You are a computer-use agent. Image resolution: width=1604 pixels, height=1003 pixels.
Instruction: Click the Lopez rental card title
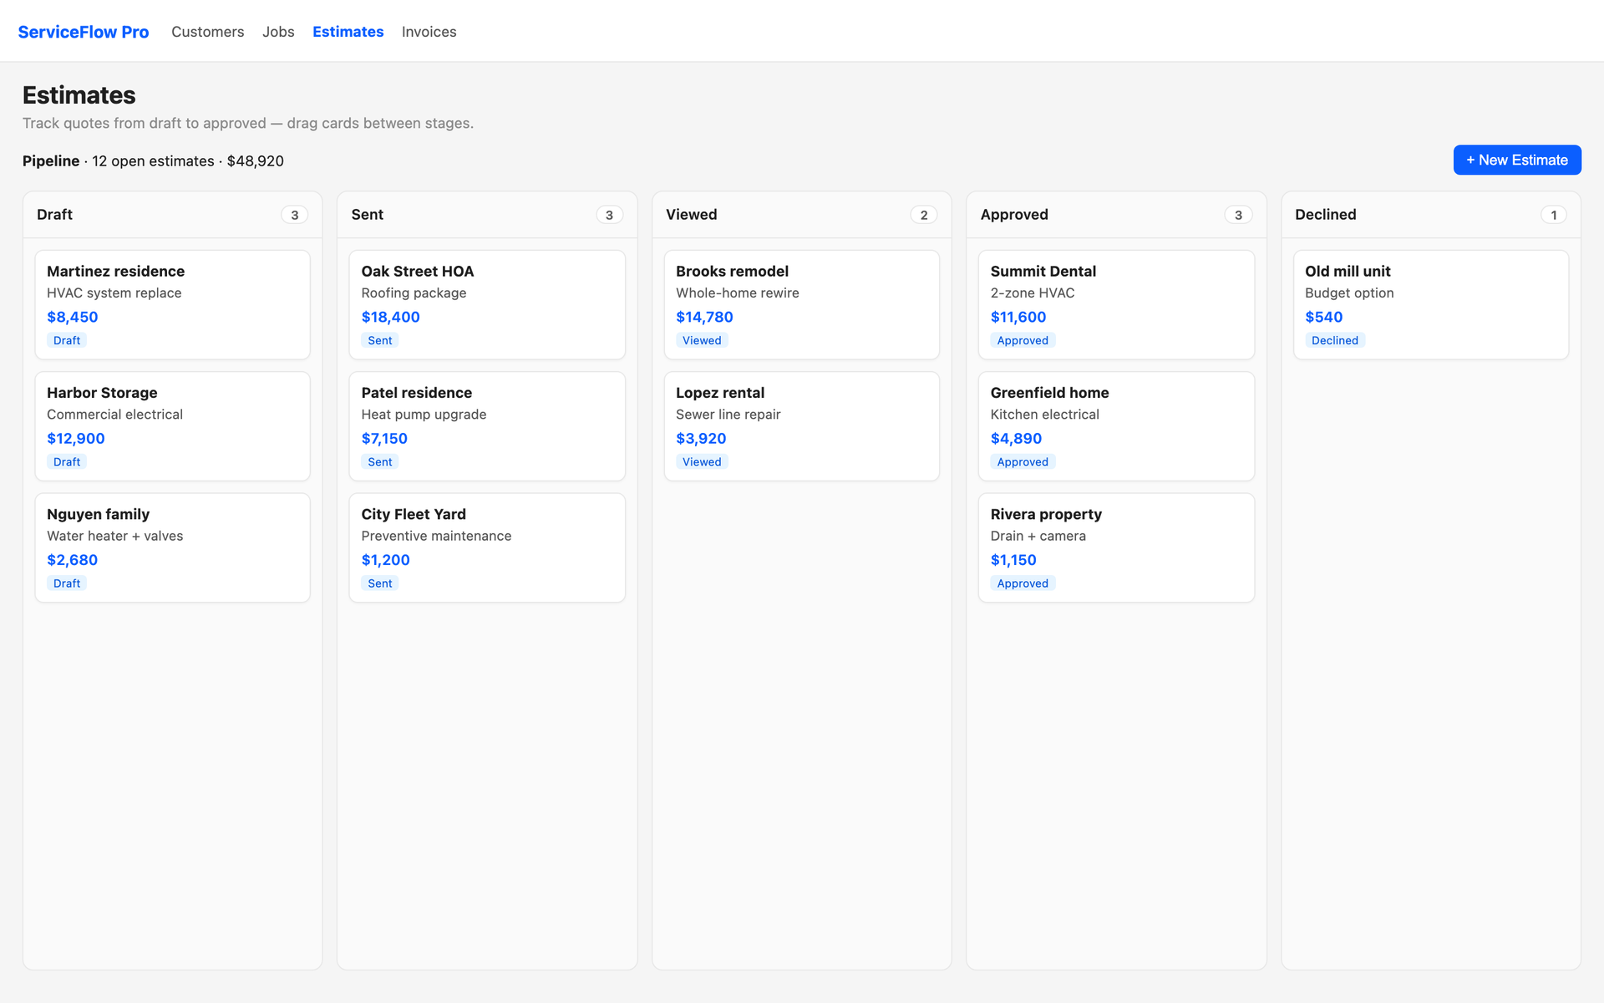pos(720,393)
